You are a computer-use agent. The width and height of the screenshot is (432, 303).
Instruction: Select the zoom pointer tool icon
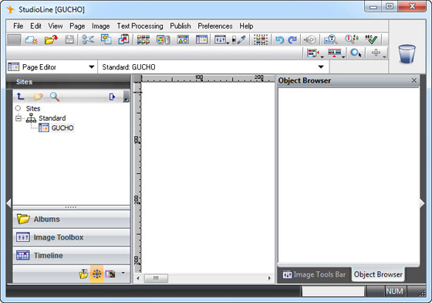[x=356, y=53]
